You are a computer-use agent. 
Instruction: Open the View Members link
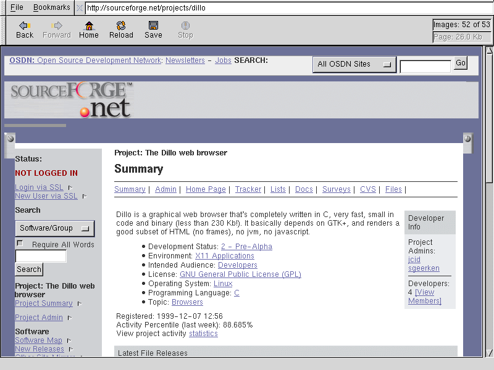coord(425,297)
